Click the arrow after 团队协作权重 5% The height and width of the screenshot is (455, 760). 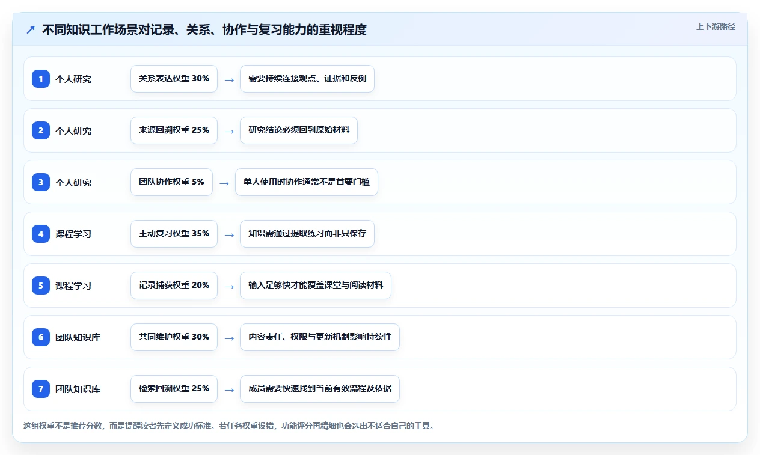tap(224, 183)
